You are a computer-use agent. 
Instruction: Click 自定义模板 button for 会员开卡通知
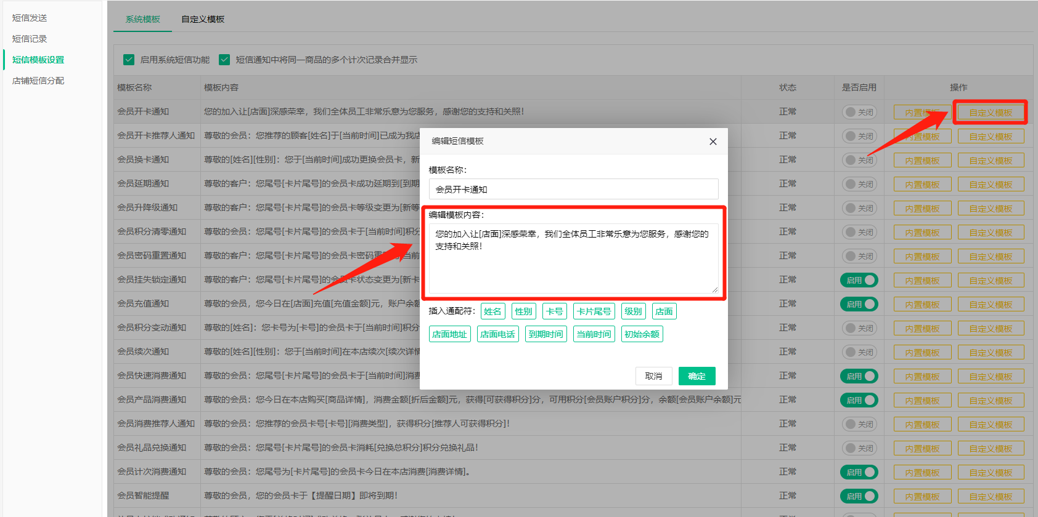click(991, 113)
